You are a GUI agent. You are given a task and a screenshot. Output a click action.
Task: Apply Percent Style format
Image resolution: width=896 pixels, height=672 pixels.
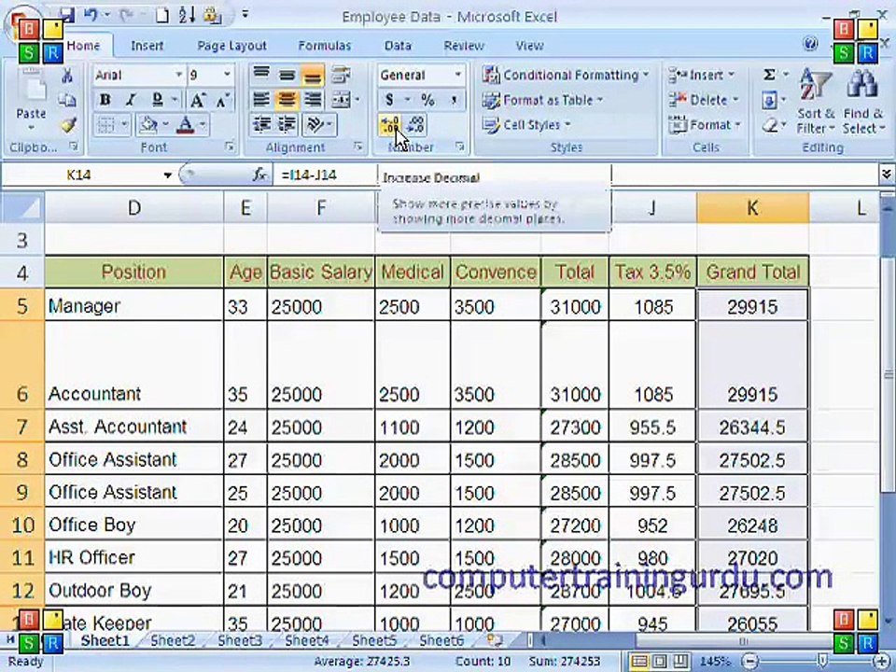tap(427, 100)
